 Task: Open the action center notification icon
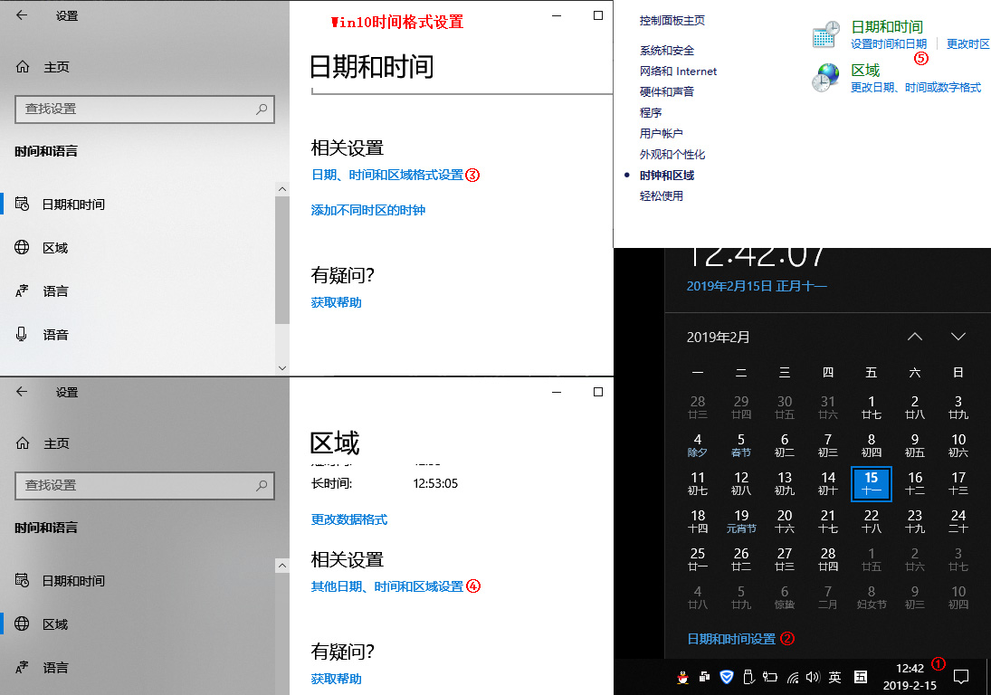961,677
